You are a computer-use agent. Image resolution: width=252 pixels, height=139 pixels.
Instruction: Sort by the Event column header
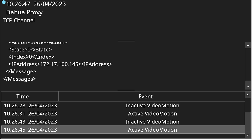tap(146, 97)
